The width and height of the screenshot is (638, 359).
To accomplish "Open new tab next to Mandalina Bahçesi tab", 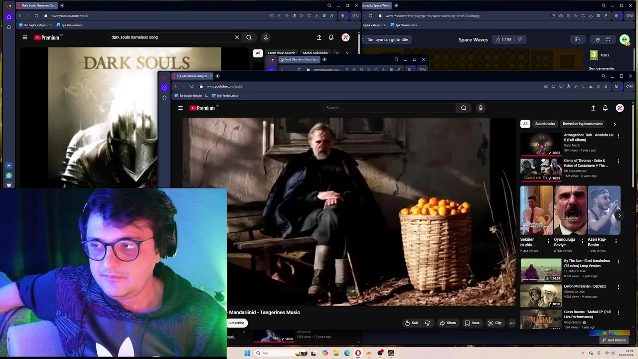I will [217, 76].
